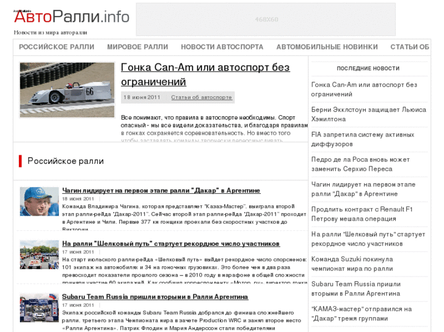
Task: Open the Мировое ралли menu item
Action: 137,47
